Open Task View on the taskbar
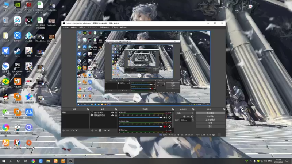Image resolution: width=292 pixels, height=164 pixels. point(26,161)
